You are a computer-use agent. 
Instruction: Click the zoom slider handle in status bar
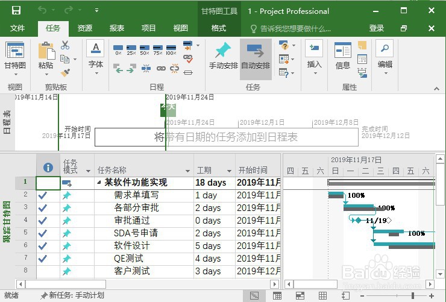click(x=412, y=296)
